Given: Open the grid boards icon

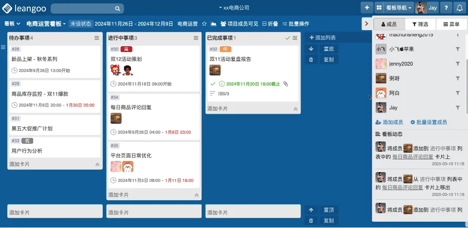Looking at the screenshot, I should [x=379, y=8].
